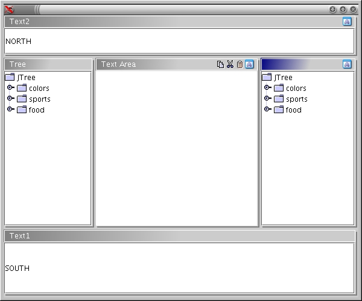Select the food label in blue-titled panel
This screenshot has height=301, width=362.
293,110
